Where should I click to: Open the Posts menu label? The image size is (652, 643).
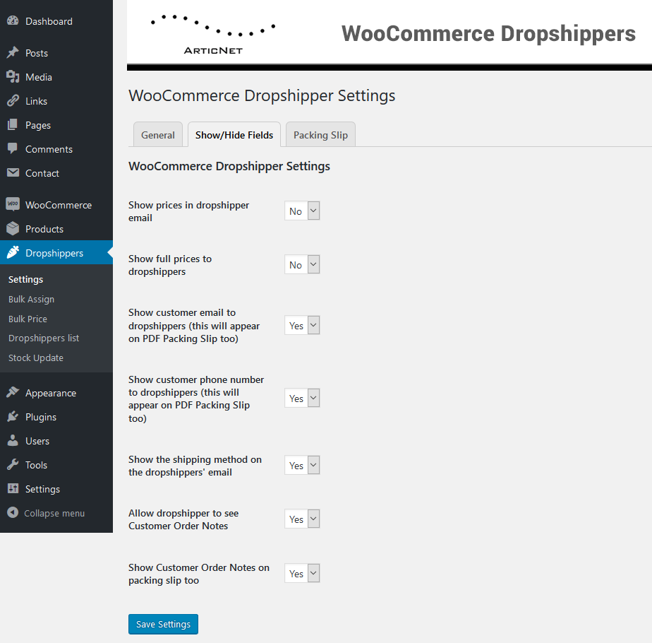pyautogui.click(x=37, y=53)
